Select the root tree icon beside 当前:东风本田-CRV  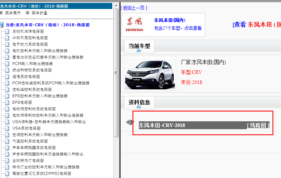pyautogui.click(x=2, y=25)
